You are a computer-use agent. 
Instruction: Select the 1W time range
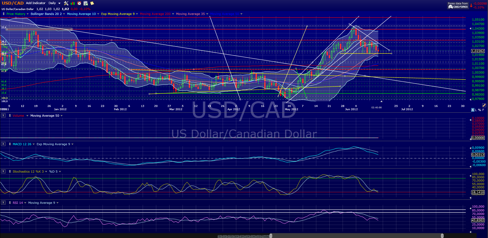253,236
